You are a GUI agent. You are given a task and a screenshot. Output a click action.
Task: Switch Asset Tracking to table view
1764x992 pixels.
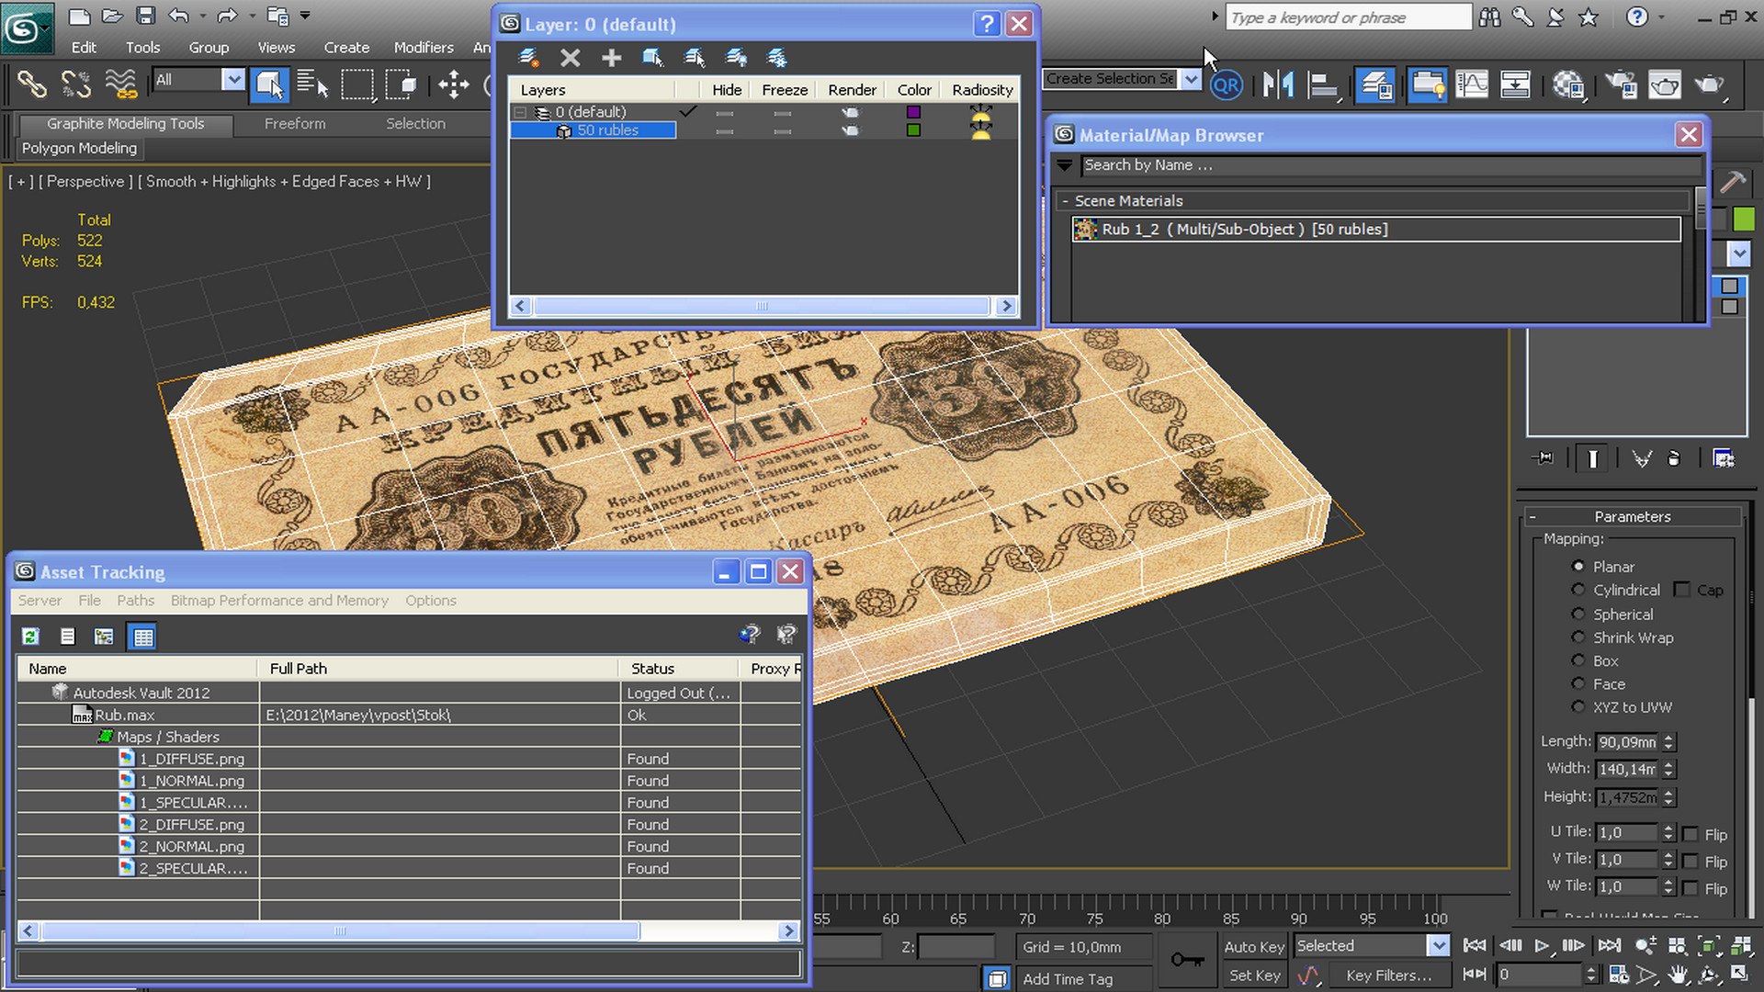(x=143, y=637)
